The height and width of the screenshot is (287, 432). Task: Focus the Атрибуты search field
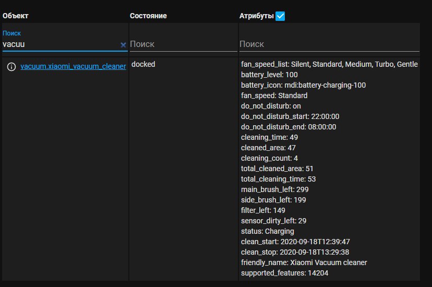point(329,45)
